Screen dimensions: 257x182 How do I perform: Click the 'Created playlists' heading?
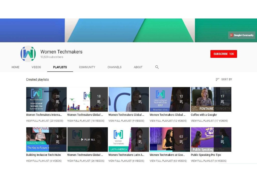(x=37, y=79)
